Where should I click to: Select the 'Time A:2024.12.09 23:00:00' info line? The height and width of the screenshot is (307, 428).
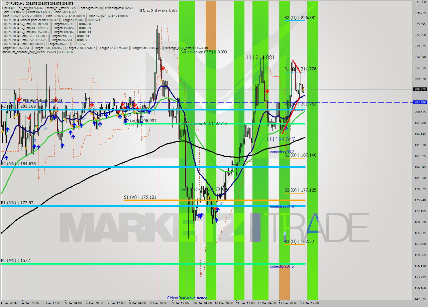click(x=65, y=16)
